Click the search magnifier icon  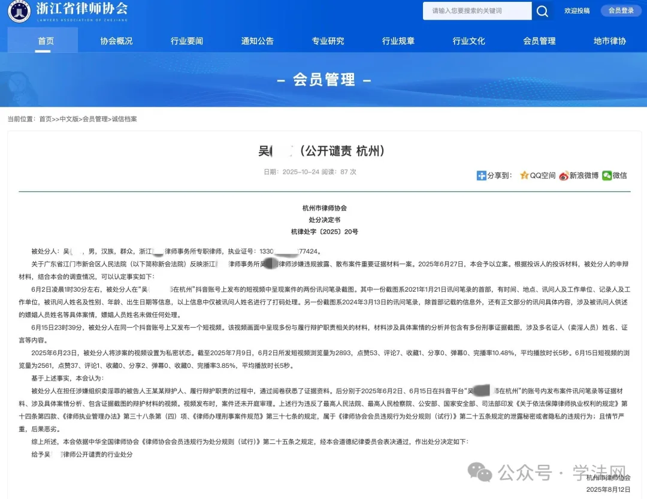pos(542,11)
